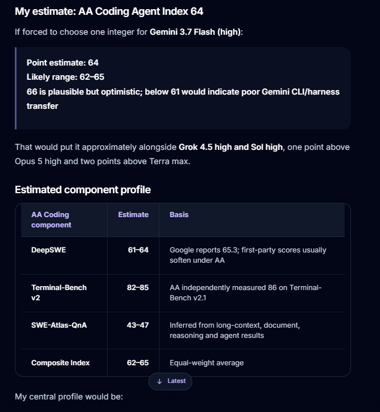The height and width of the screenshot is (412, 380).
Task: Click the Estimated component profile heading
Action: pyautogui.click(x=83, y=190)
